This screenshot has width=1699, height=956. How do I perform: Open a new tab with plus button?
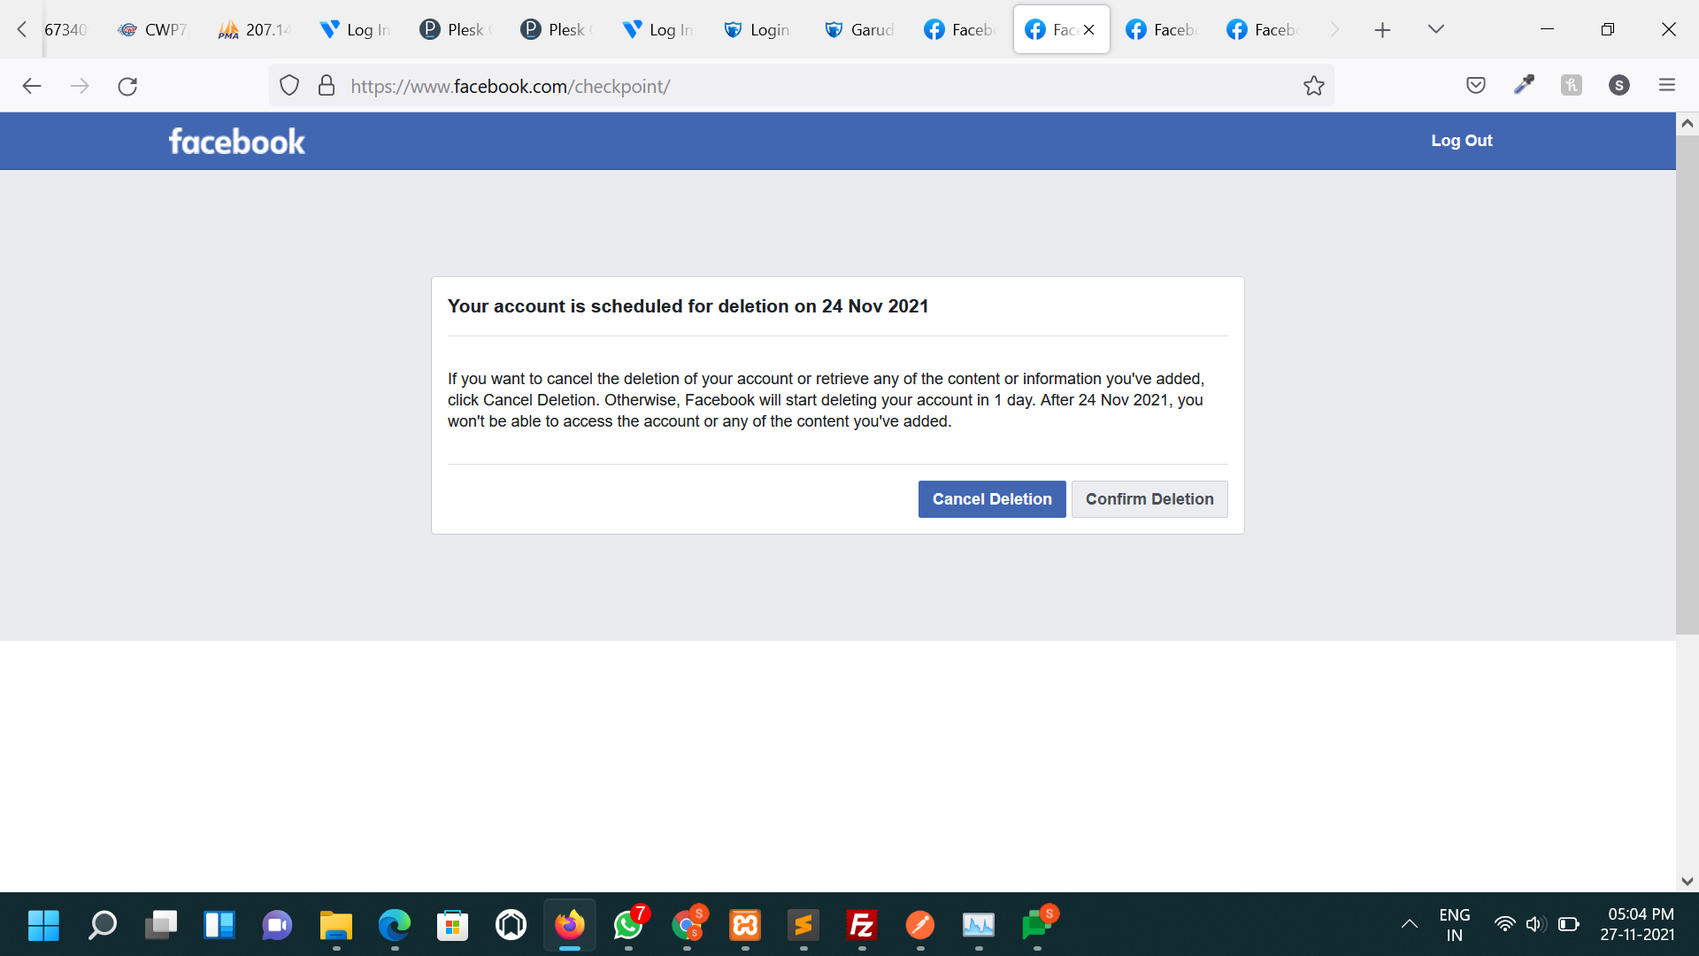coord(1382,30)
